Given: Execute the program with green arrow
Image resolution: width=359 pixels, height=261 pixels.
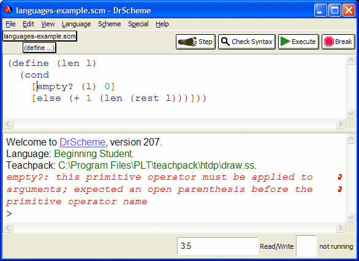Looking at the screenshot, I should coord(298,42).
